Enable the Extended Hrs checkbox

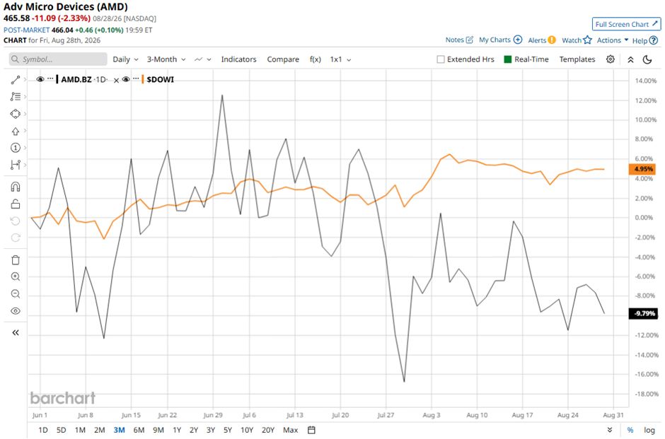[x=441, y=59]
